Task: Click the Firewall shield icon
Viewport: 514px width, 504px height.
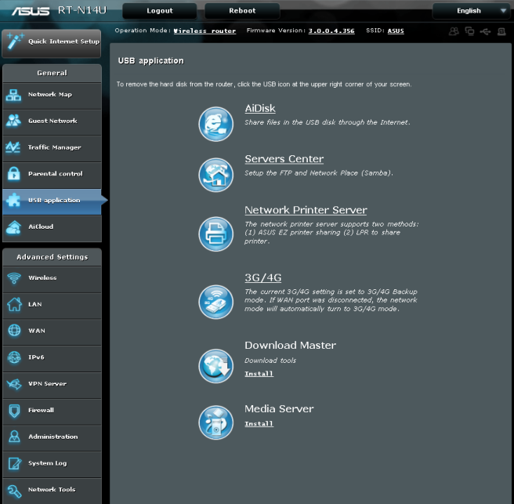Action: 14,411
